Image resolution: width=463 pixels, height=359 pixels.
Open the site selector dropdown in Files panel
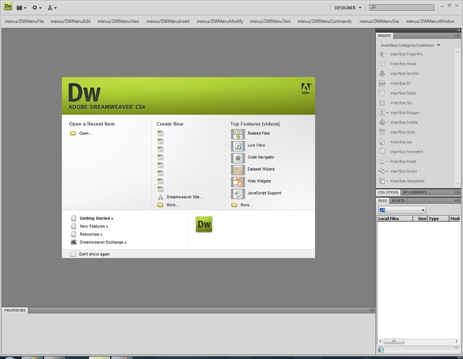point(402,210)
